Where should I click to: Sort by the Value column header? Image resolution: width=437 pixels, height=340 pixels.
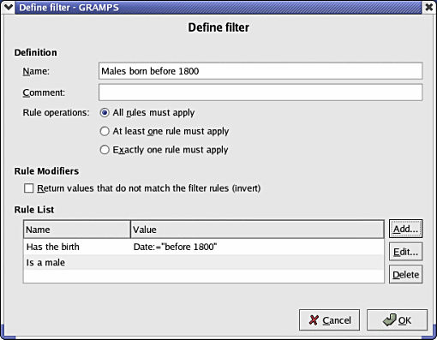(x=257, y=230)
